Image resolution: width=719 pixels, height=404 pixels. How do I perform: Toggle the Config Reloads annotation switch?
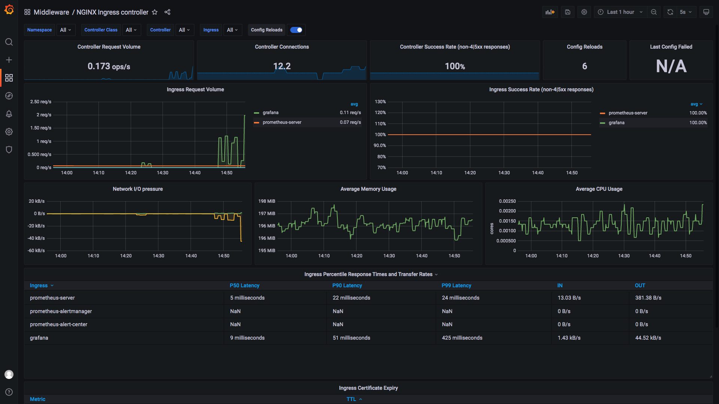pyautogui.click(x=296, y=30)
